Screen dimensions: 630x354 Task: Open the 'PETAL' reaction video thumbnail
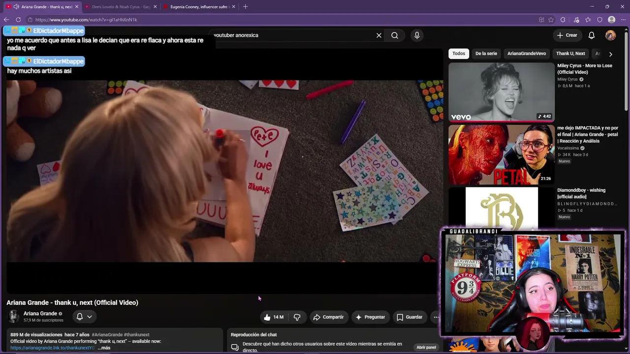502,154
